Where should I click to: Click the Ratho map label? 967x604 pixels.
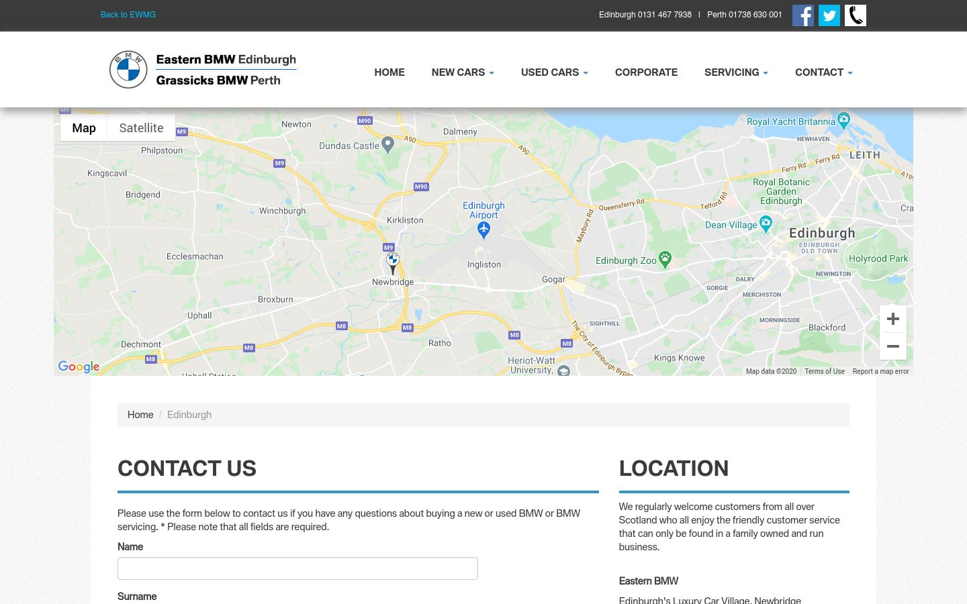coord(440,343)
